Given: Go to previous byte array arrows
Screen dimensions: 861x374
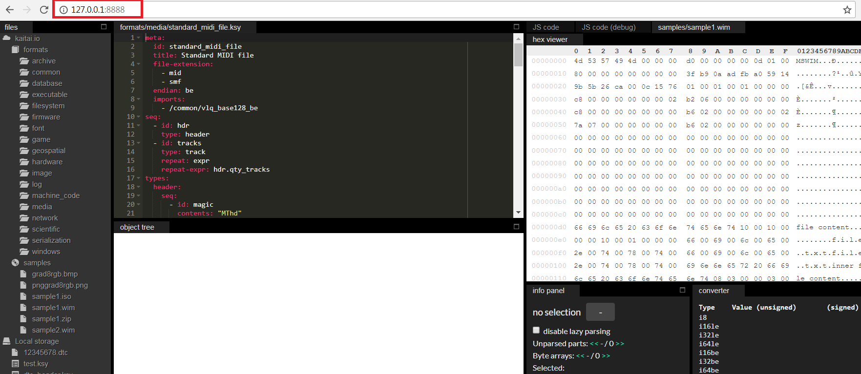Looking at the screenshot, I should pos(580,356).
